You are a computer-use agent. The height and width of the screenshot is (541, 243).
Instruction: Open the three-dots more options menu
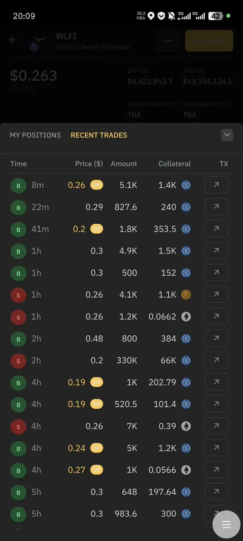168,41
